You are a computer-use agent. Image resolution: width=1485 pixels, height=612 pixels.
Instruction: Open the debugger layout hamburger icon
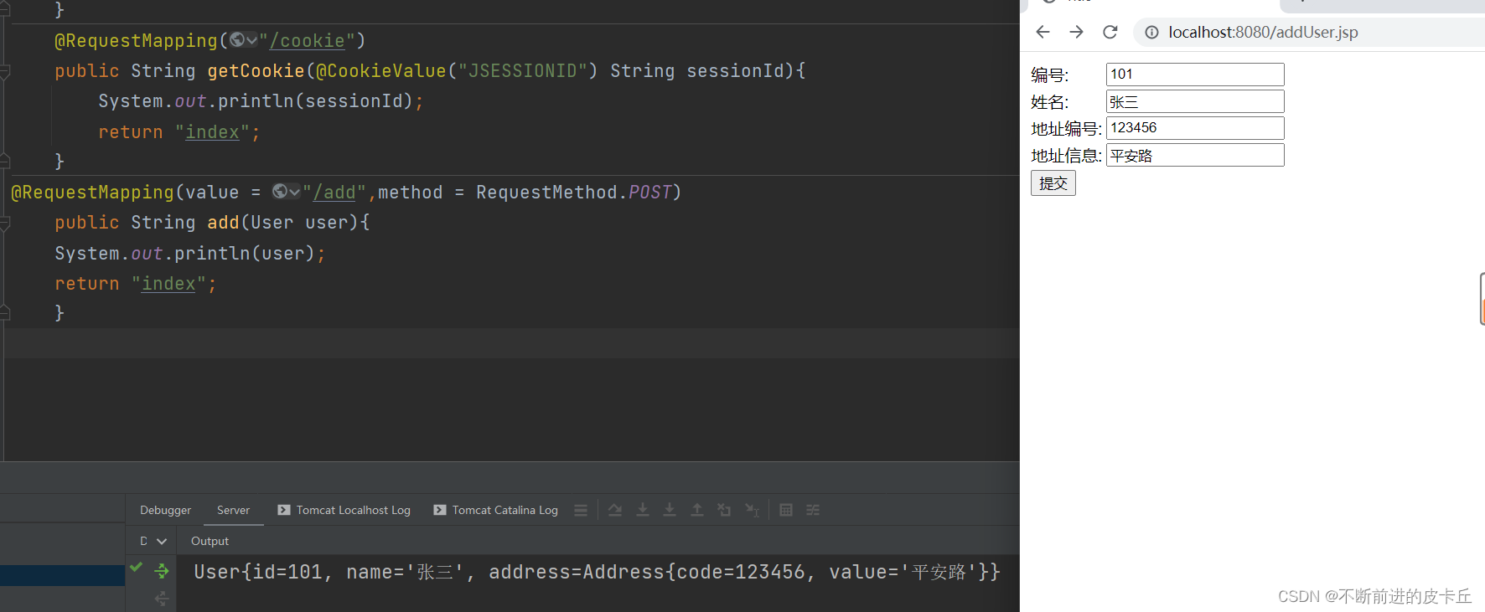pos(581,510)
